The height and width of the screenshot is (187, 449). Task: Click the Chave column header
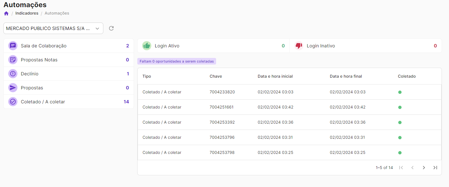(216, 76)
